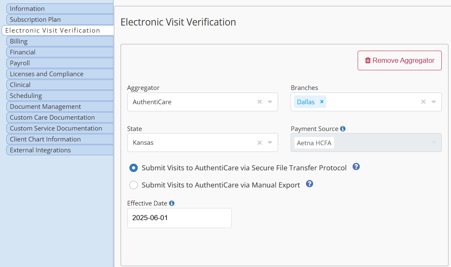Image resolution: width=451 pixels, height=267 pixels.
Task: Expand the Branches dropdown
Action: click(x=434, y=102)
